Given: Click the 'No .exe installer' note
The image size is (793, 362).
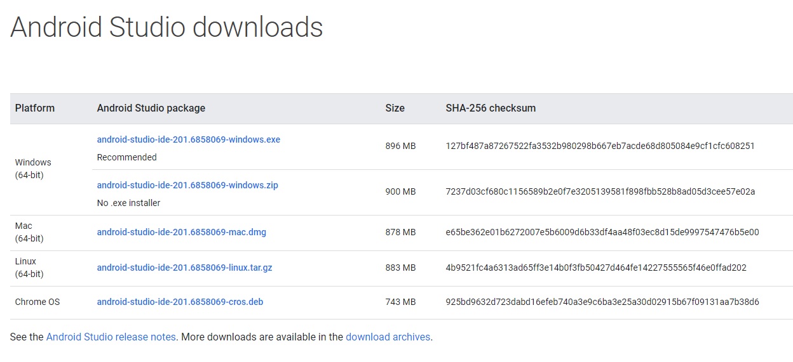Looking at the screenshot, I should (x=128, y=203).
